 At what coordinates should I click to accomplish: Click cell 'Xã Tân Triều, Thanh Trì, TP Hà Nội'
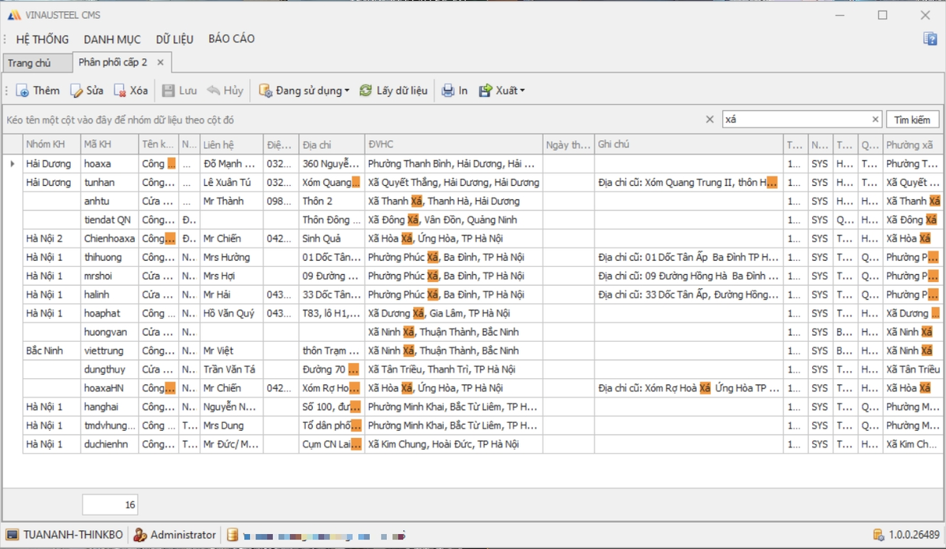point(453,369)
